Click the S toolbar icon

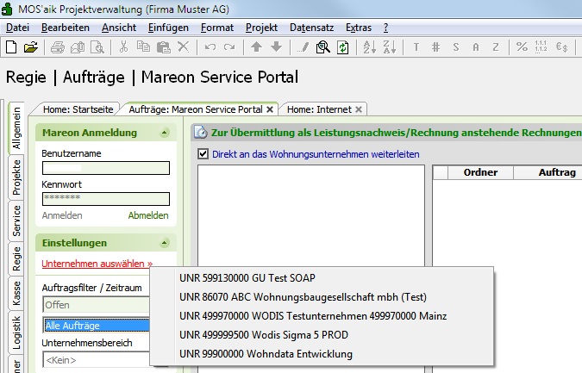pos(456,47)
